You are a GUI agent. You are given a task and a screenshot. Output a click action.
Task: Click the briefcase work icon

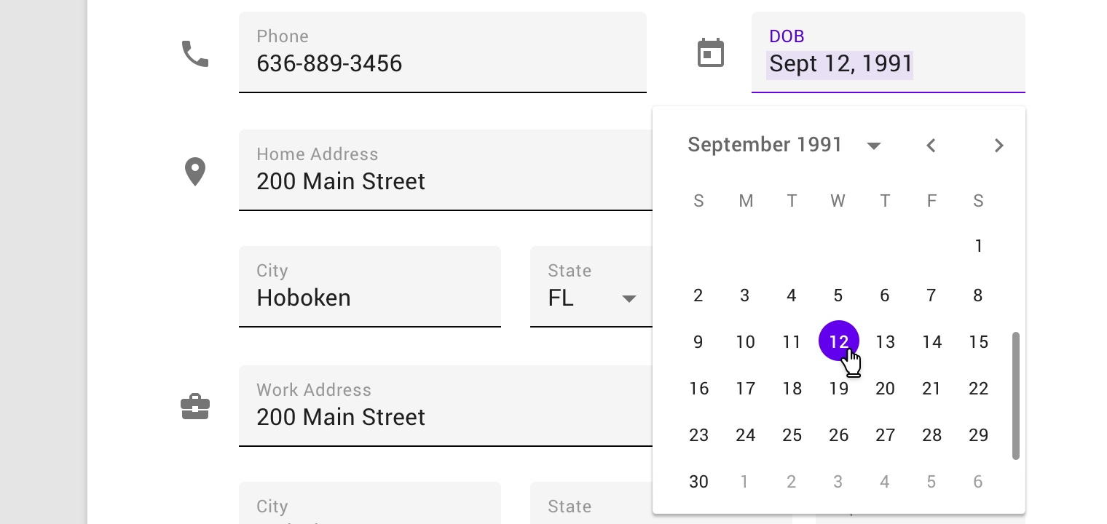pyautogui.click(x=195, y=407)
